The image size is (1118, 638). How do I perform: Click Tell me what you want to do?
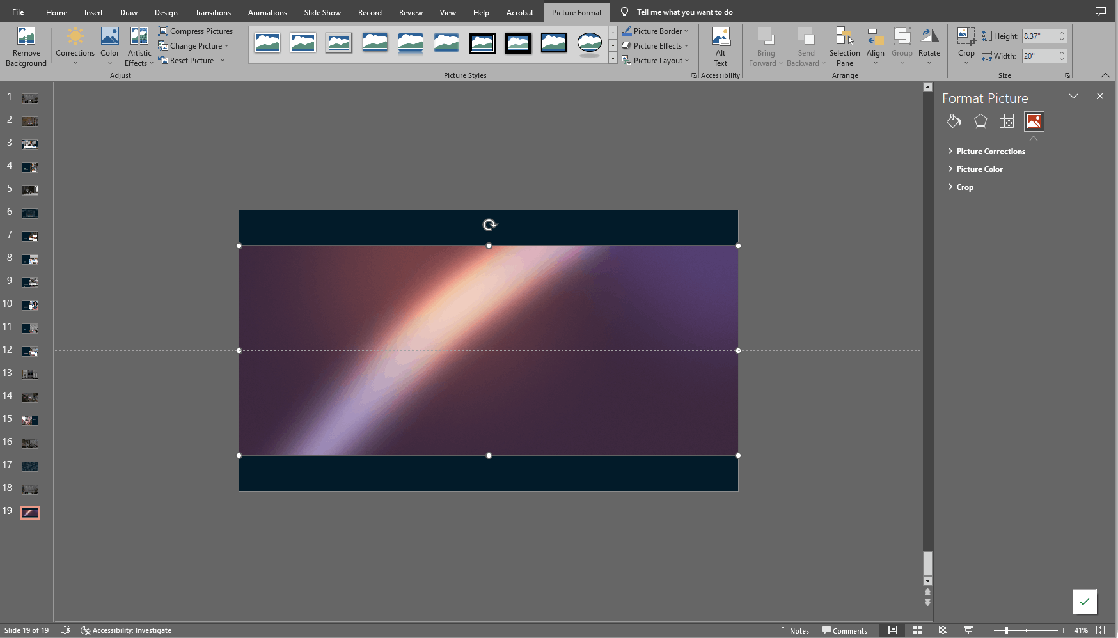click(684, 12)
